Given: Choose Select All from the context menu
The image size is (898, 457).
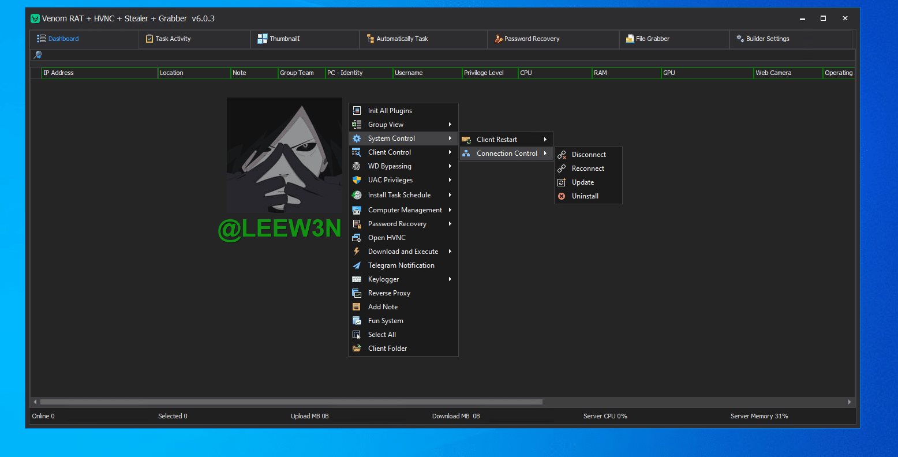Looking at the screenshot, I should coord(382,335).
